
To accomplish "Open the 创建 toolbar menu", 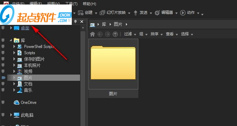I will tap(87, 13).
